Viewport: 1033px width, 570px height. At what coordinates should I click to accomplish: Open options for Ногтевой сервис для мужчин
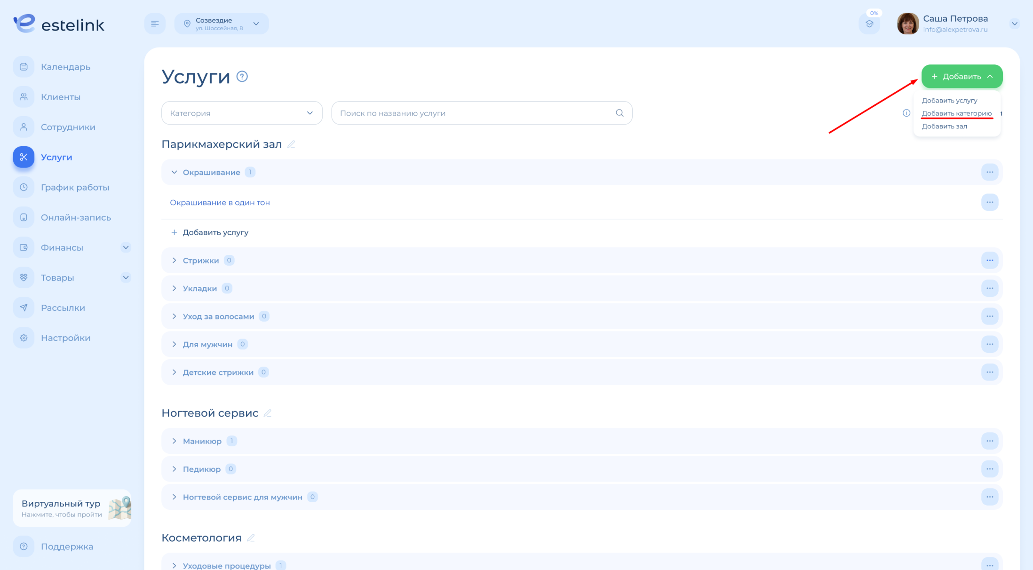click(x=990, y=497)
